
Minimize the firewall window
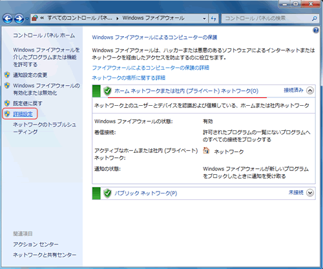[285, 4]
